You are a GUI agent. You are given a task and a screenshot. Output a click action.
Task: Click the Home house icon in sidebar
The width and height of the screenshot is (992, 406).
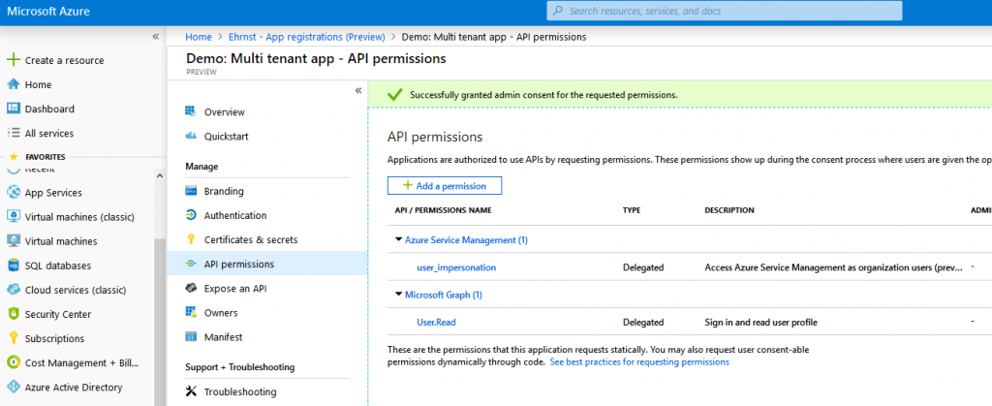tap(14, 84)
